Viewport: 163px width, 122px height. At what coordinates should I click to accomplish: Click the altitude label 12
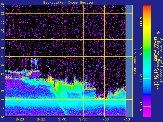point(3,13)
